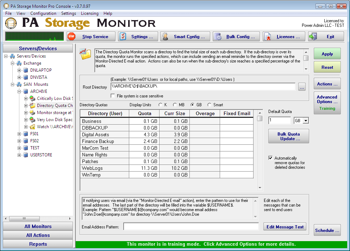Image resolution: width=350 pixels, height=251 pixels.
Task: Click the Settings checklist icon
Action: click(x=123, y=36)
